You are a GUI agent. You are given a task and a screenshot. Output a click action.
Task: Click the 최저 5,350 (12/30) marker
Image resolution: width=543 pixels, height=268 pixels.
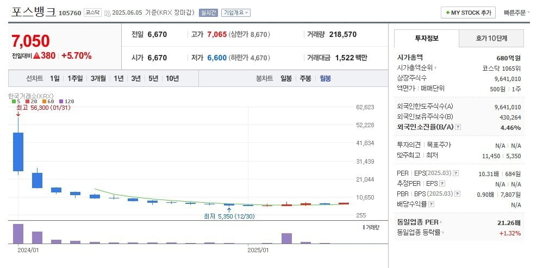pyautogui.click(x=230, y=216)
